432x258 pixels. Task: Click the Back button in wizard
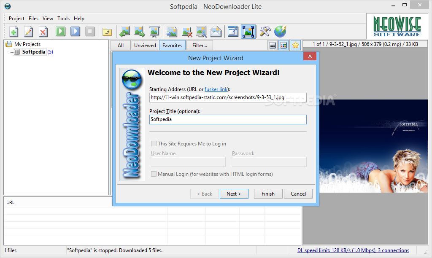(205, 194)
